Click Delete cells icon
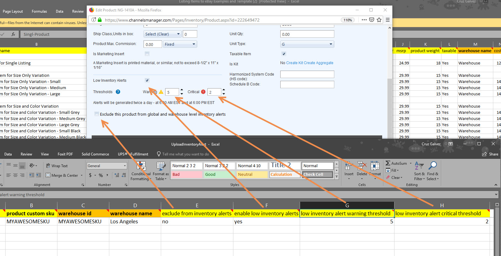The height and width of the screenshot is (256, 501). coord(361,166)
